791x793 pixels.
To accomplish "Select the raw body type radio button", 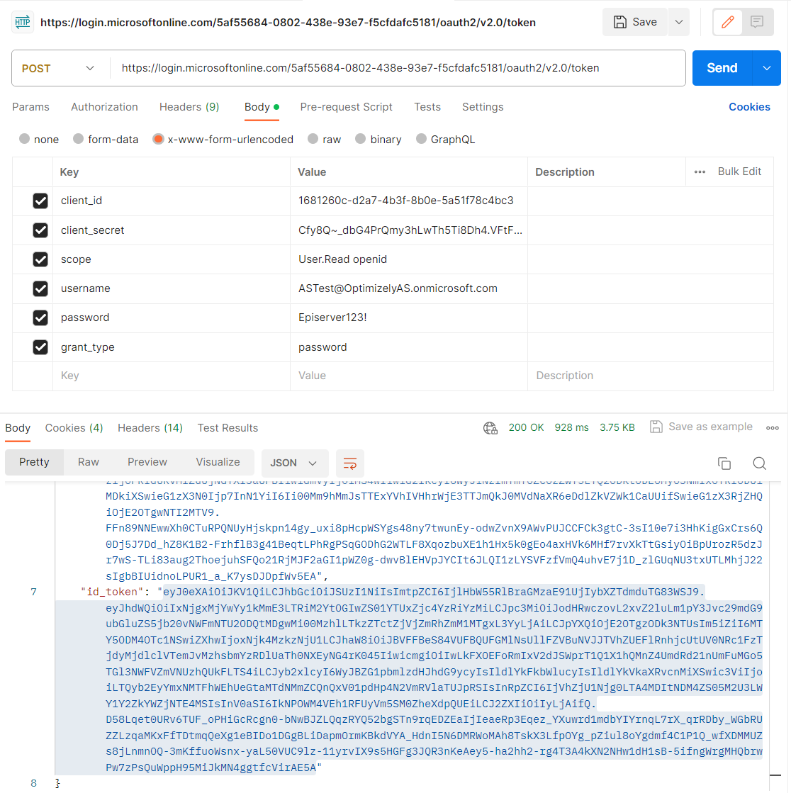I will 313,140.
